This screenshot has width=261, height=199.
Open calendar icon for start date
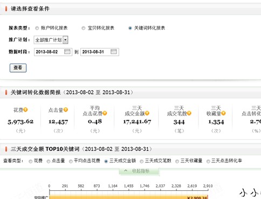point(67,52)
